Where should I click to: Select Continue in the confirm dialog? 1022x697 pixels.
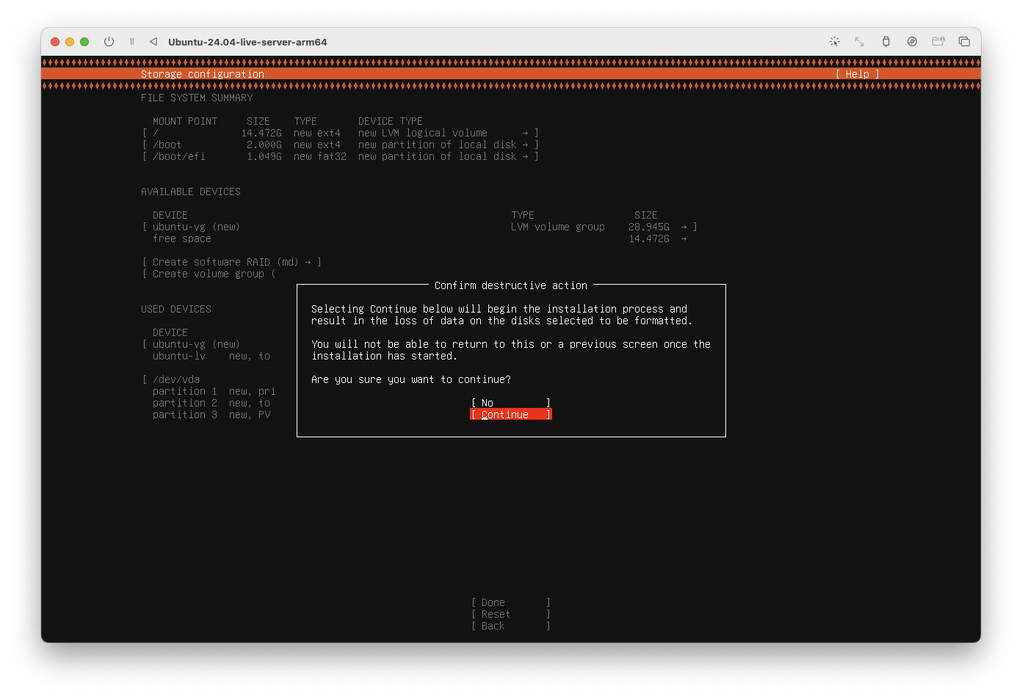511,415
